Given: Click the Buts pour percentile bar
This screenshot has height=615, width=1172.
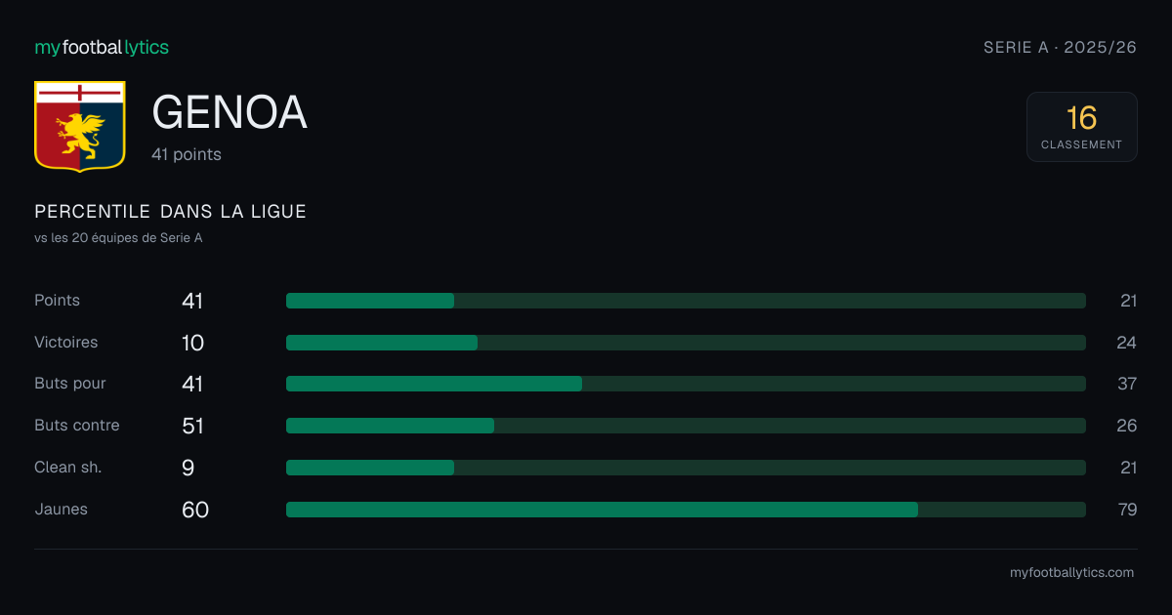Looking at the screenshot, I should pyautogui.click(x=686, y=384).
